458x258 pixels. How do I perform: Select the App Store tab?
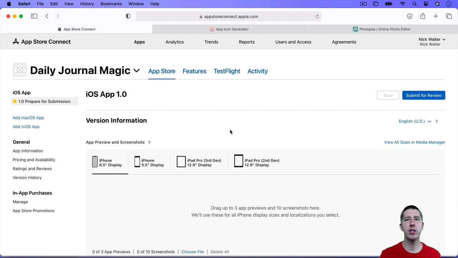162,71
